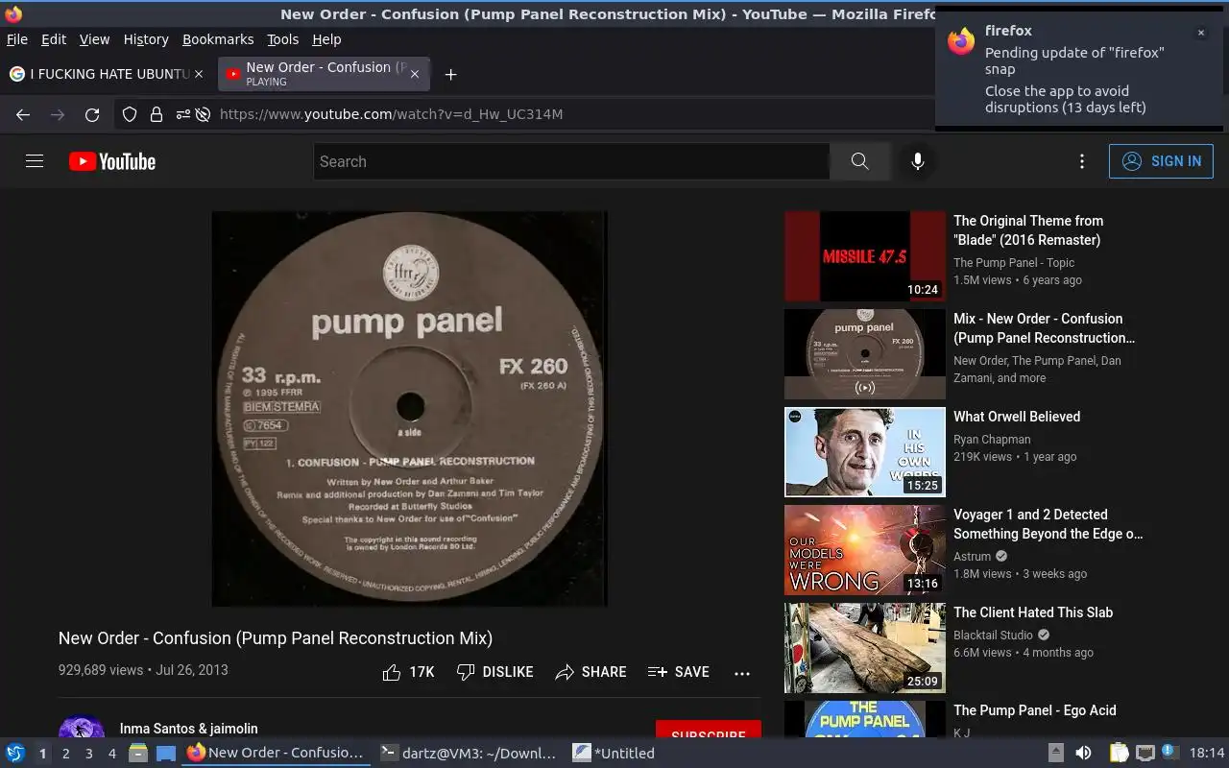
Task: Click the update notifier tray icon
Action: (x=1169, y=752)
